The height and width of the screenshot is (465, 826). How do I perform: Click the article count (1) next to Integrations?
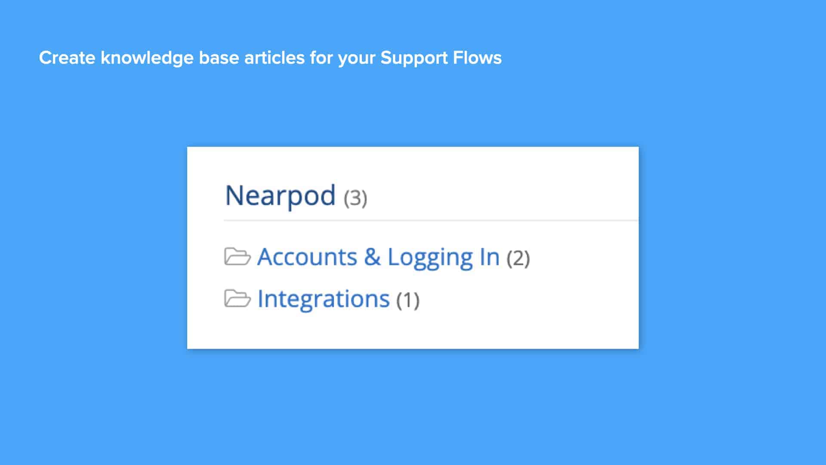pos(408,299)
